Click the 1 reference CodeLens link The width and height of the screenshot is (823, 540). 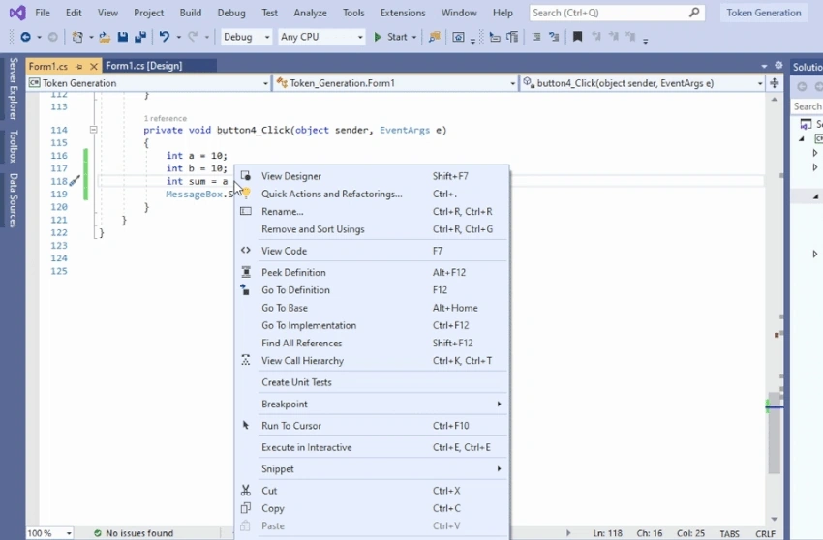[x=165, y=119]
